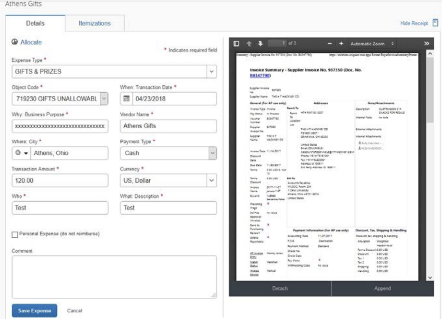Go to previous page in receipt viewer
Screen dimensions: 442x319
pos(248,43)
